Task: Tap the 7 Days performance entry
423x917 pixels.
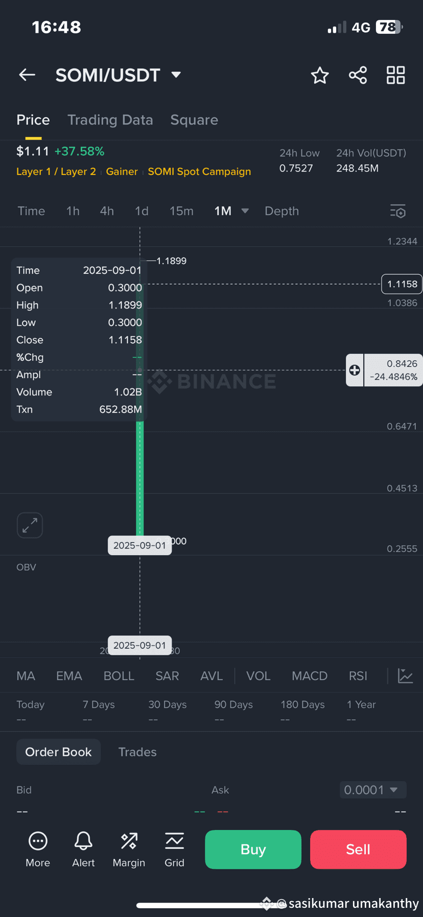Action: [x=99, y=711]
